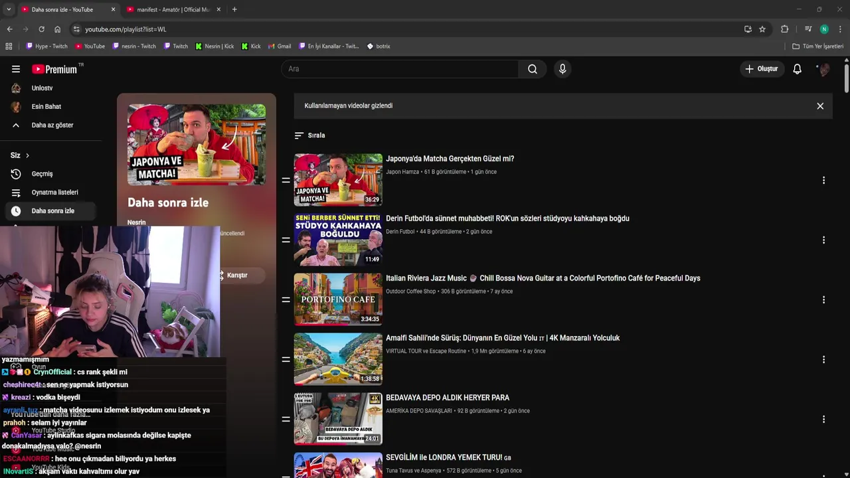This screenshot has width=850, height=478.
Task: Open Japonya'da Matcha video thumbnail
Action: (x=338, y=180)
